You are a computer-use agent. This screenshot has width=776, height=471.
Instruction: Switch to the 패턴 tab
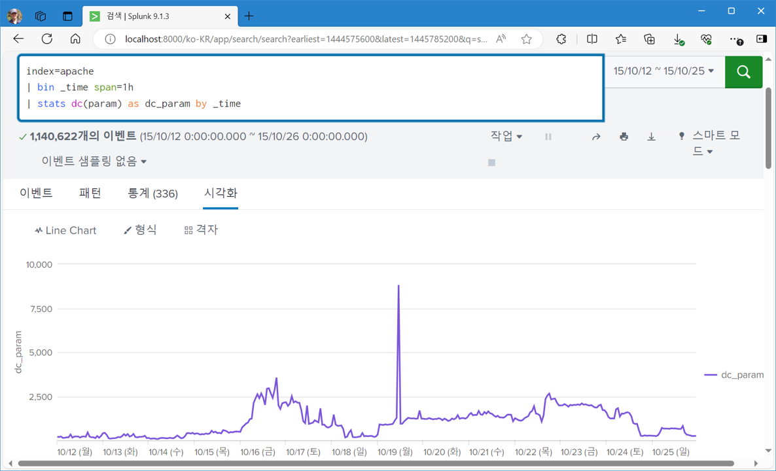[x=90, y=194]
